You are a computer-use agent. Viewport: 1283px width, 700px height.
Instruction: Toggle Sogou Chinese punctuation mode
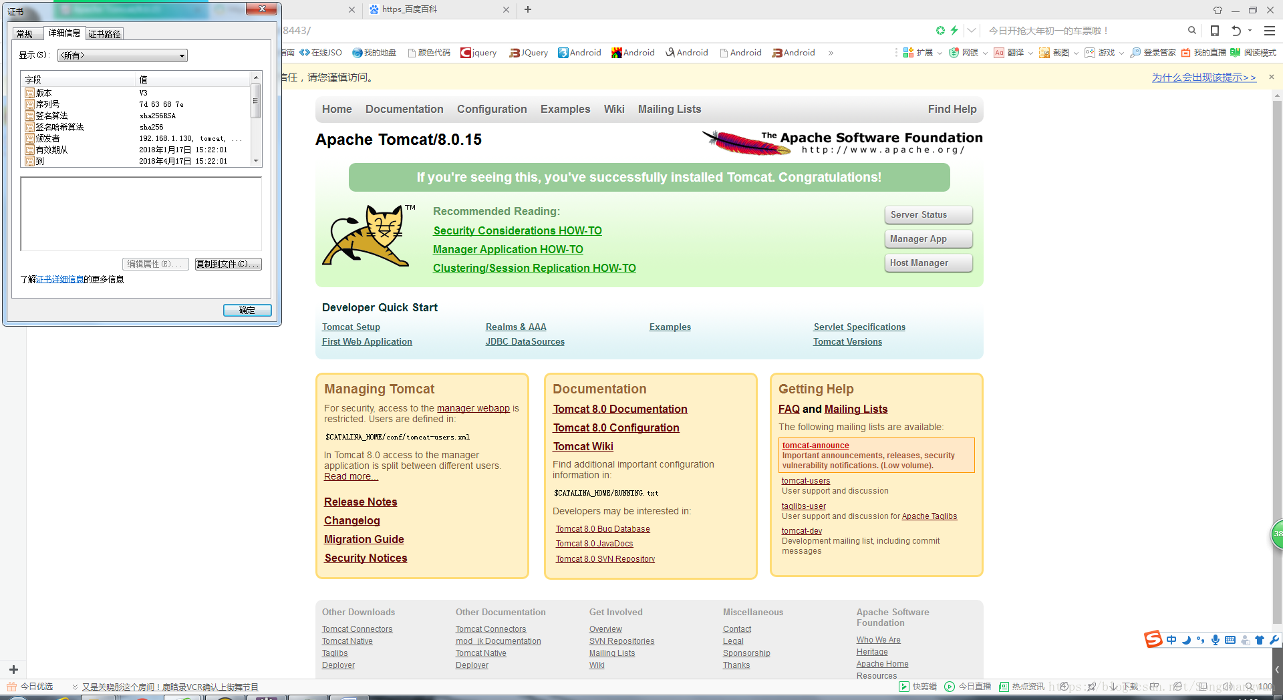pyautogui.click(x=1201, y=640)
